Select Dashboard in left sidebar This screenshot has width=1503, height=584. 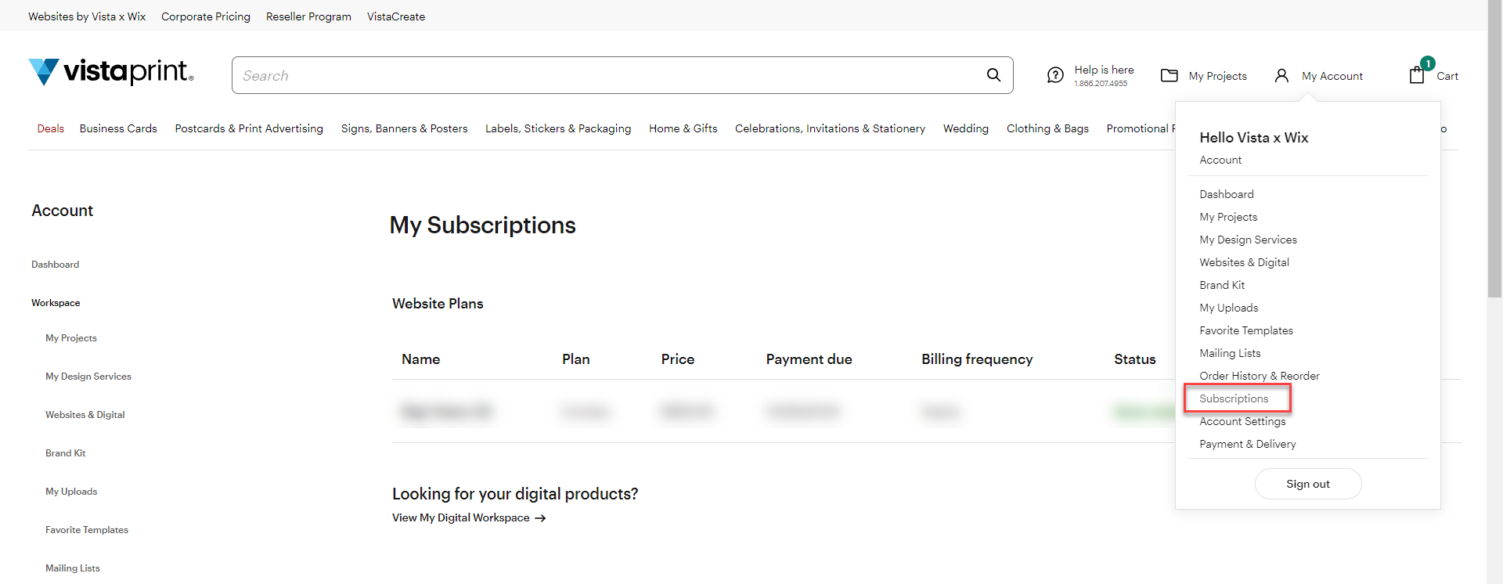[55, 265]
